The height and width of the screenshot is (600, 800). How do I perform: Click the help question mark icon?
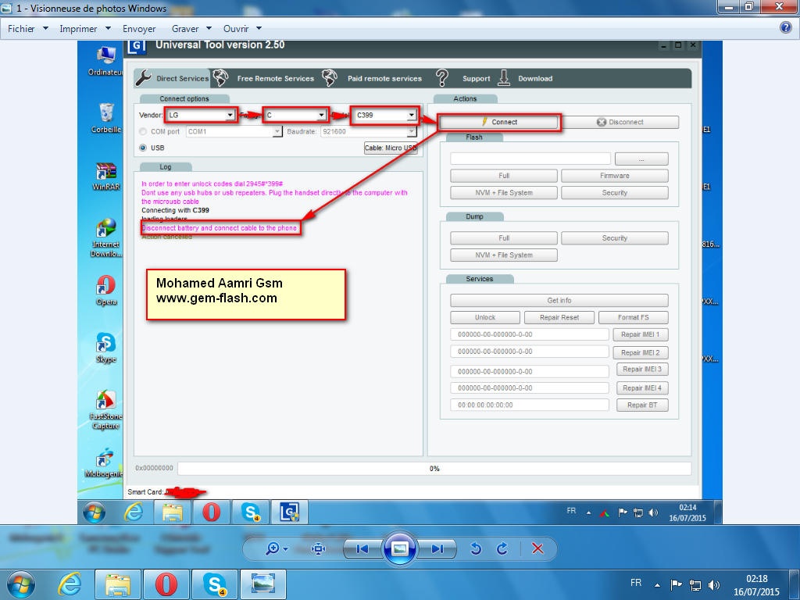(x=786, y=27)
